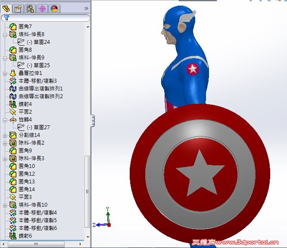
Task: Select the 填料-伸長9 extrude icon
Action: (x=13, y=58)
